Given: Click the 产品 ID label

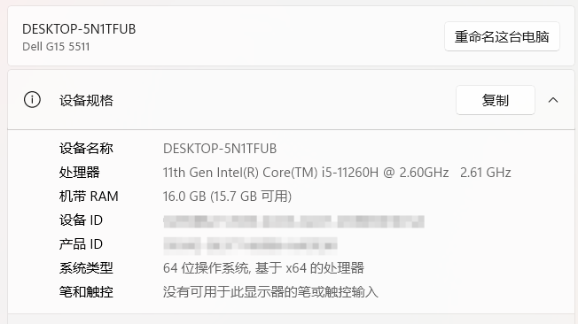Looking at the screenshot, I should 81,244.
